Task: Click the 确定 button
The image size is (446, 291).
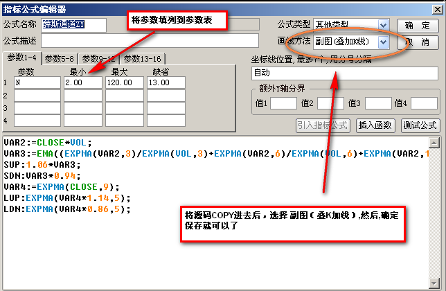Action: 418,26
